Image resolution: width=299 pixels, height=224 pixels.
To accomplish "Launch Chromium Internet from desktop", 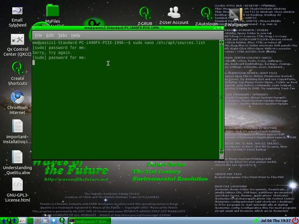I will (x=17, y=103).
